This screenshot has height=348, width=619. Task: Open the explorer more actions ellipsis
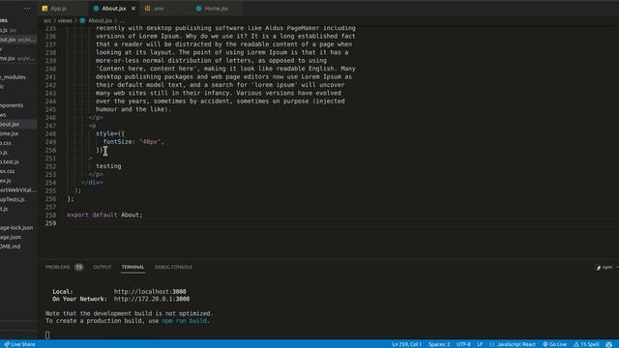[27, 9]
